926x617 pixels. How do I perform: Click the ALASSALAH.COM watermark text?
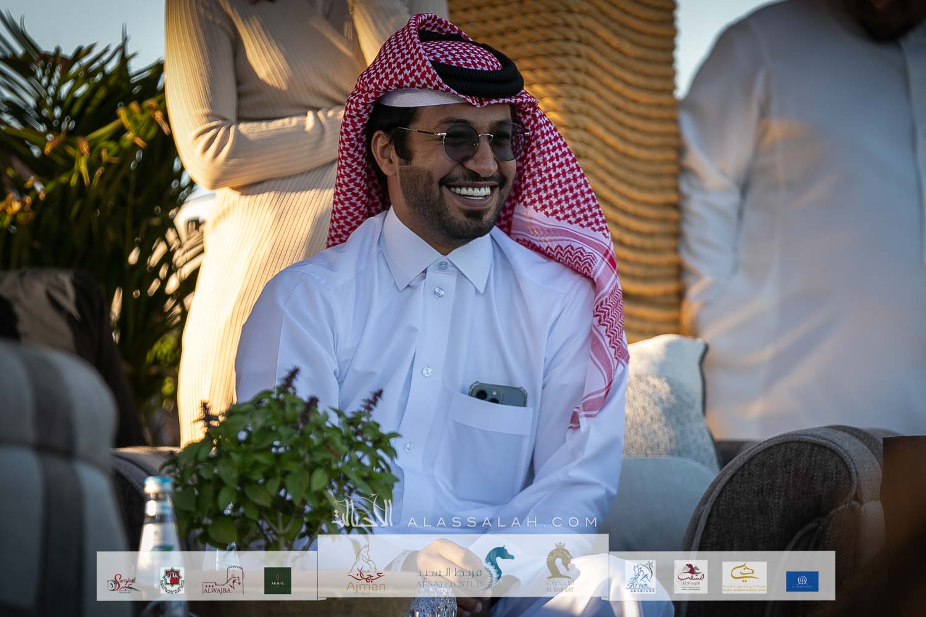[503, 522]
